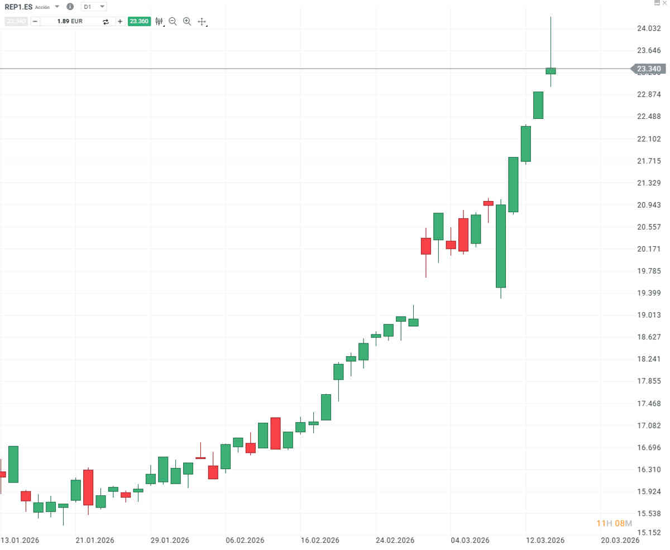The width and height of the screenshot is (670, 550).
Task: Zoom in on the chart
Action: pos(187,22)
